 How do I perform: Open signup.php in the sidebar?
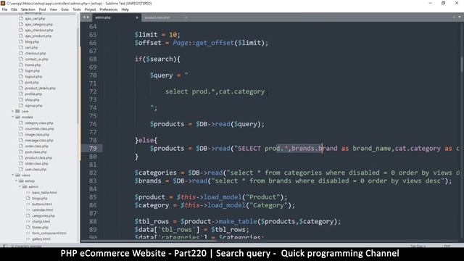click(34, 106)
